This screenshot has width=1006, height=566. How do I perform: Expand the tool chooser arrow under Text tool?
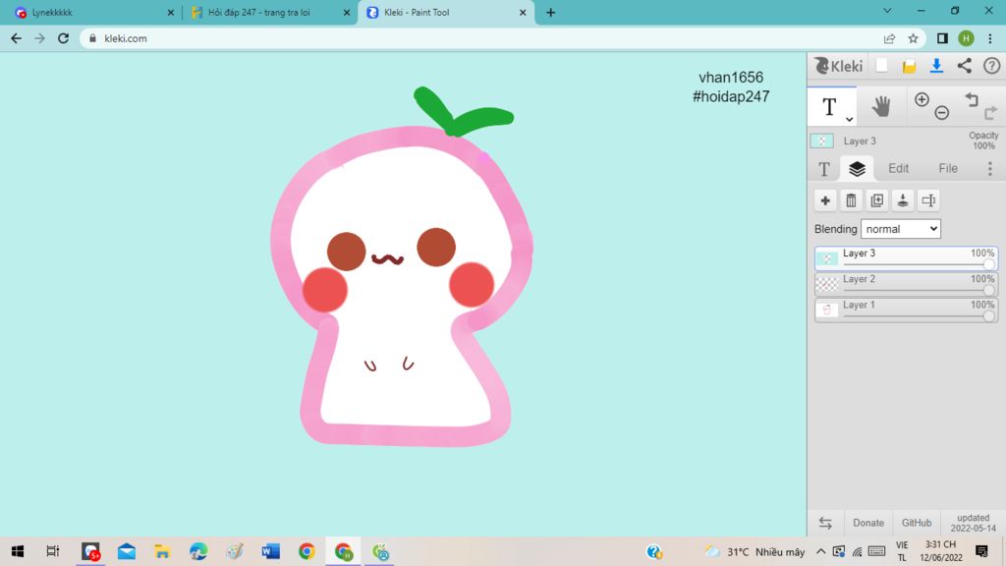(x=849, y=119)
